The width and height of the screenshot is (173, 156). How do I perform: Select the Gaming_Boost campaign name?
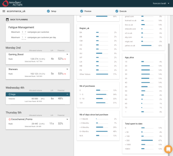16,54
